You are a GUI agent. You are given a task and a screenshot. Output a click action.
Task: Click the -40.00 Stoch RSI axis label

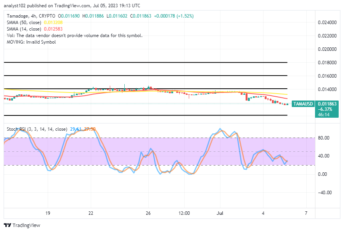(325, 192)
